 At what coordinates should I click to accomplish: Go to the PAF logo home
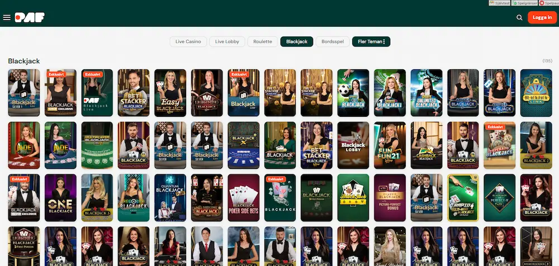[x=30, y=17]
